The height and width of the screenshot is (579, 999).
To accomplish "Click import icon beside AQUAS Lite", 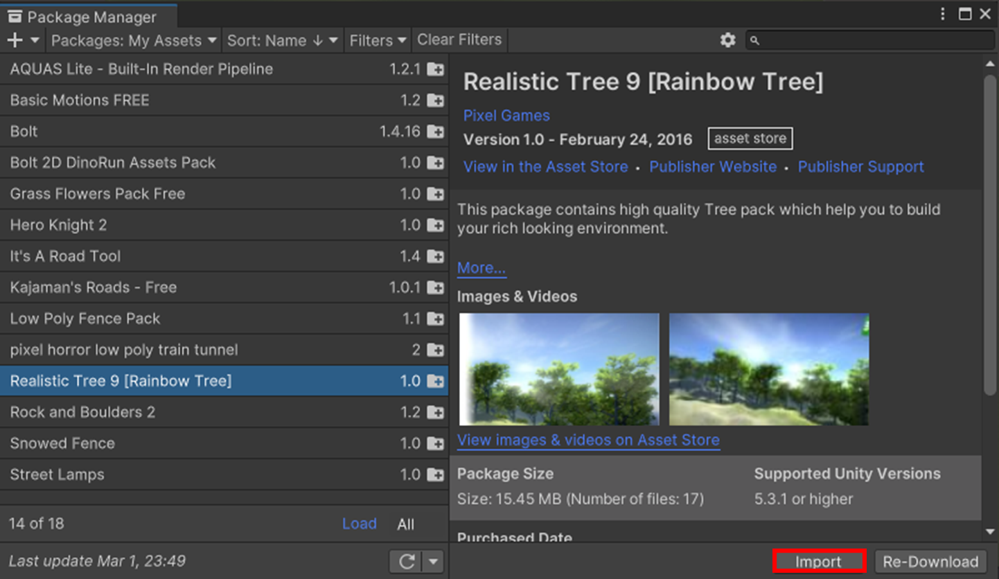I will coord(435,69).
